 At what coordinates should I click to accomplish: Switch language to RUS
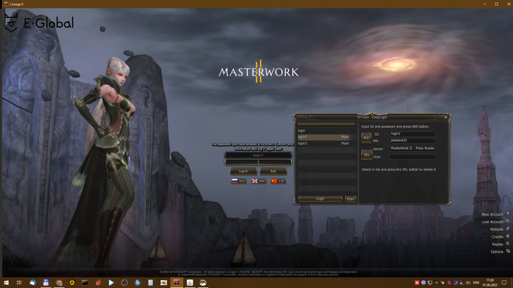(239, 181)
